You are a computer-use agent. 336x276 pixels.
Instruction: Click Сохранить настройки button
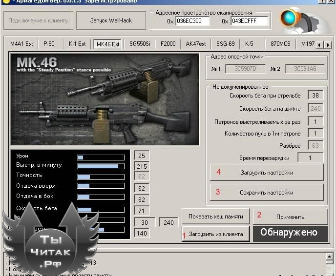267,192
